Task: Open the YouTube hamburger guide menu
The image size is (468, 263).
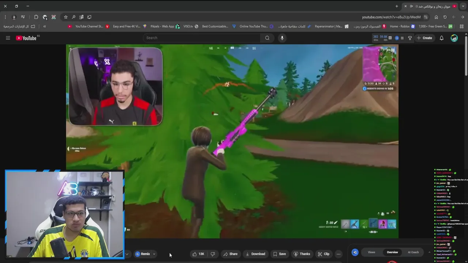Action: coord(8,38)
